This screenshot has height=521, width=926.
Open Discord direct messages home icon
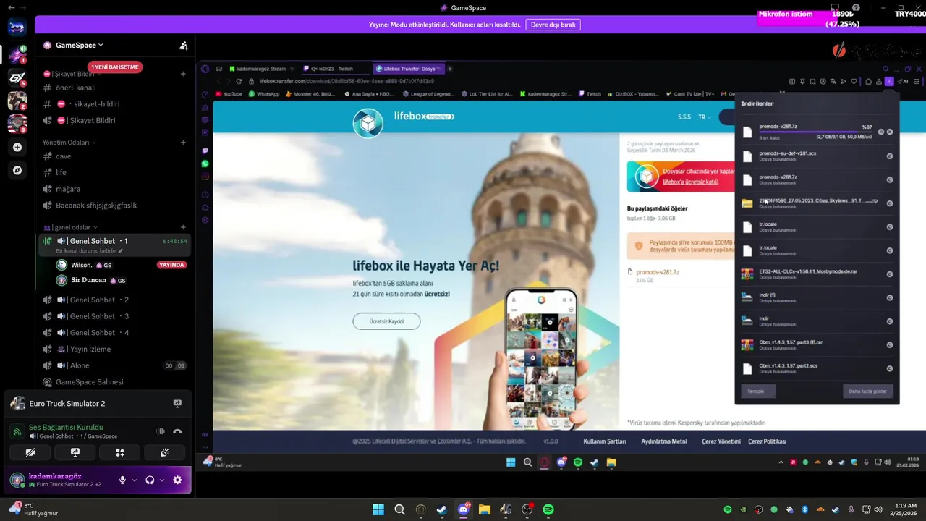coord(17,27)
